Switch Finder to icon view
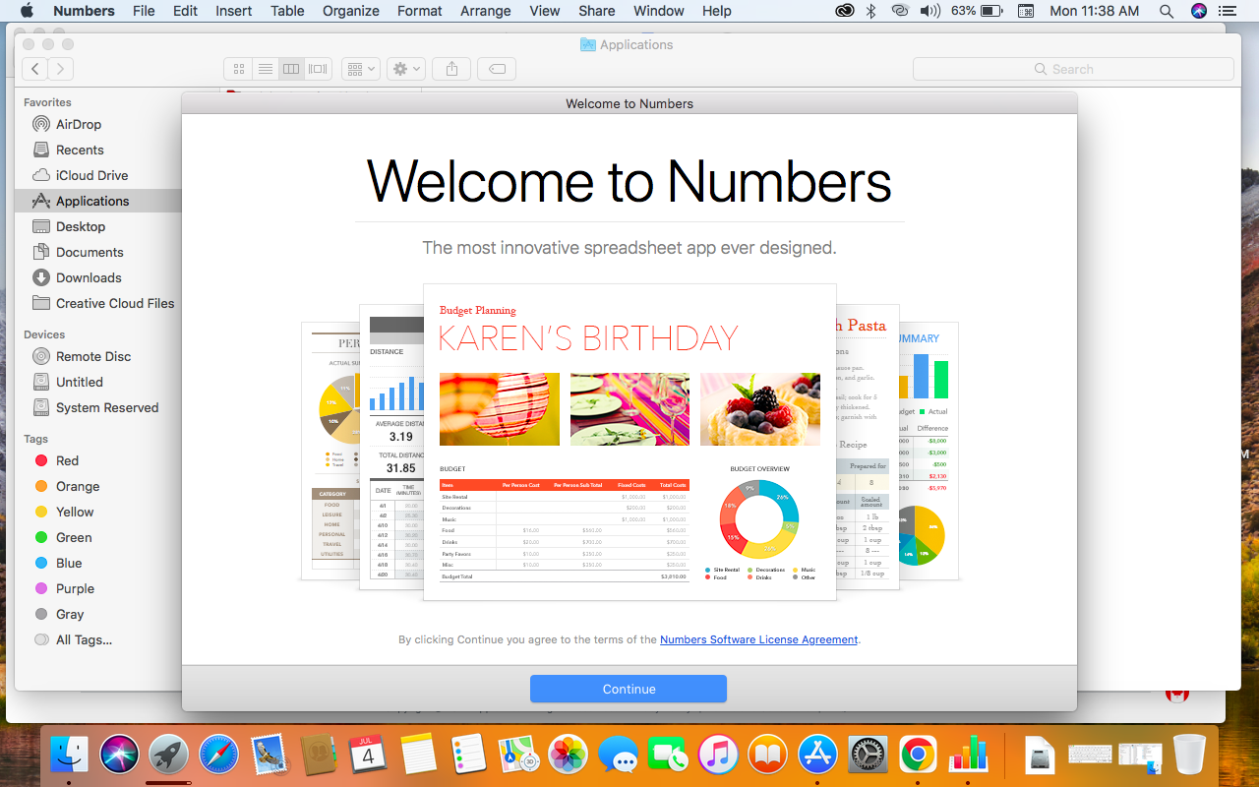The image size is (1259, 787). (x=238, y=69)
